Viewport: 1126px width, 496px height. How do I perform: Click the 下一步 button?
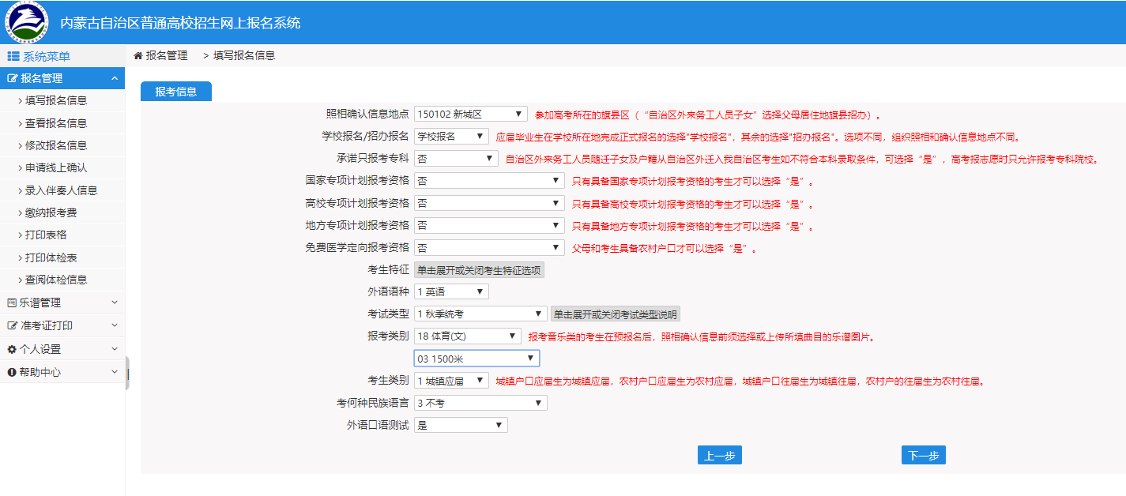(923, 456)
